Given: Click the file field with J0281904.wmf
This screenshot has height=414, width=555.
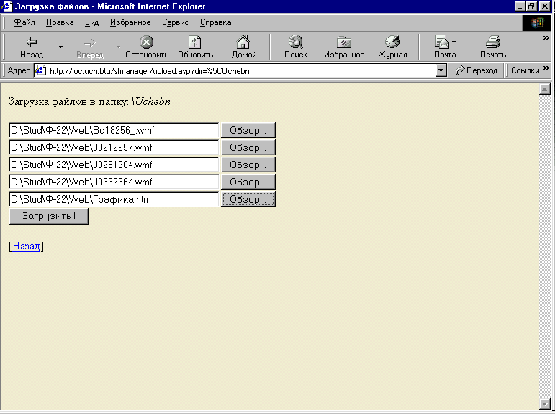Looking at the screenshot, I should 114,165.
